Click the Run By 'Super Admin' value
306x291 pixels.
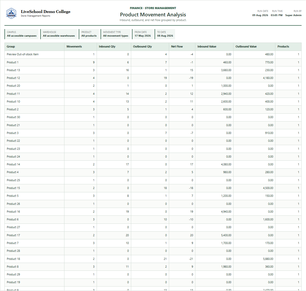(x=293, y=15)
